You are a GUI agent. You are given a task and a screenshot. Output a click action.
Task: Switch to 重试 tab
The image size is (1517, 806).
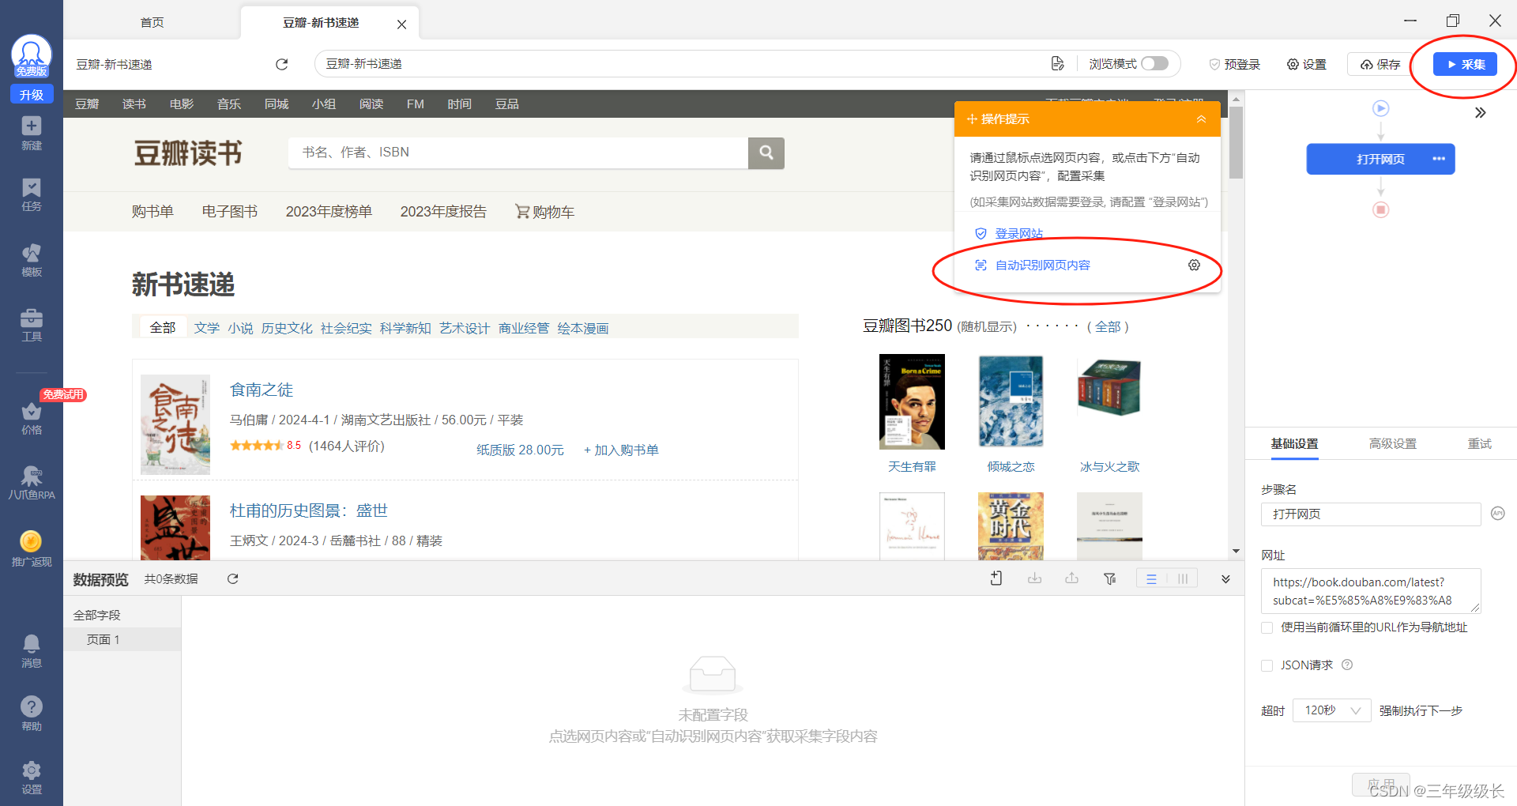tap(1479, 443)
